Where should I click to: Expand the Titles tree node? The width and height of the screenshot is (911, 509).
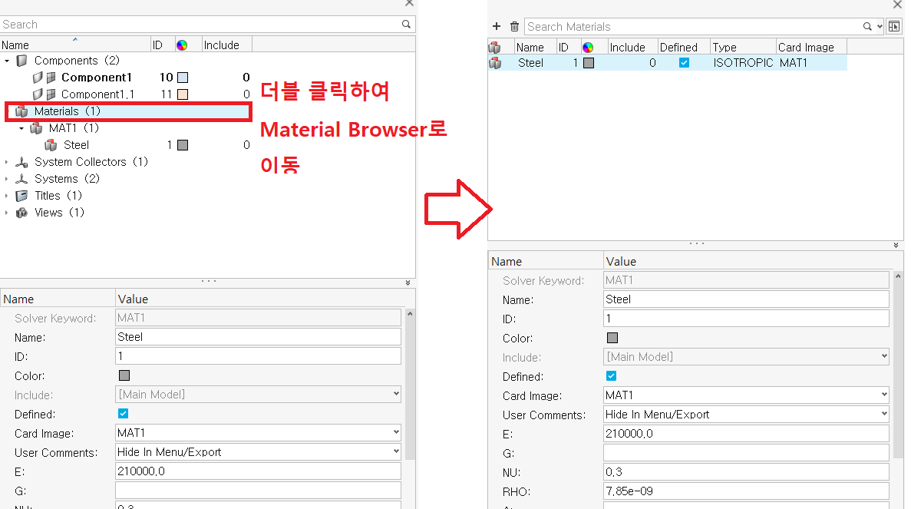pos(6,196)
